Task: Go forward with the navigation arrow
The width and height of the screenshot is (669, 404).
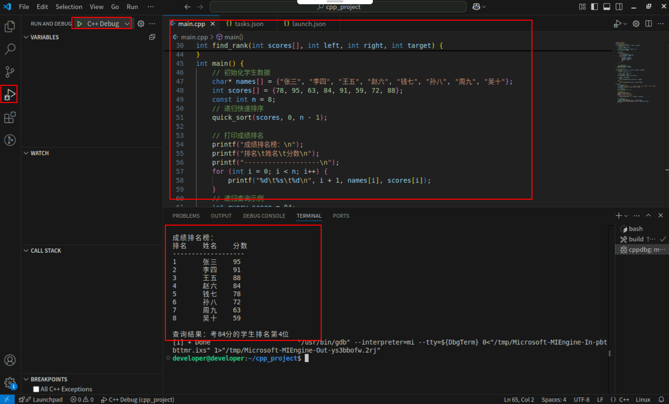Action: tap(200, 7)
